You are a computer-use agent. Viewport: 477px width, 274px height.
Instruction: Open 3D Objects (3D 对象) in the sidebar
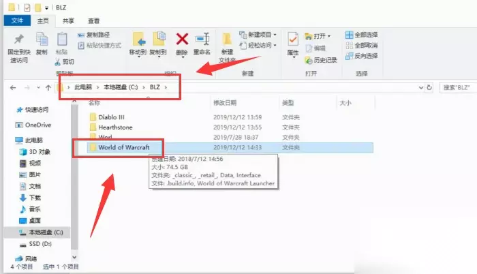40,151
